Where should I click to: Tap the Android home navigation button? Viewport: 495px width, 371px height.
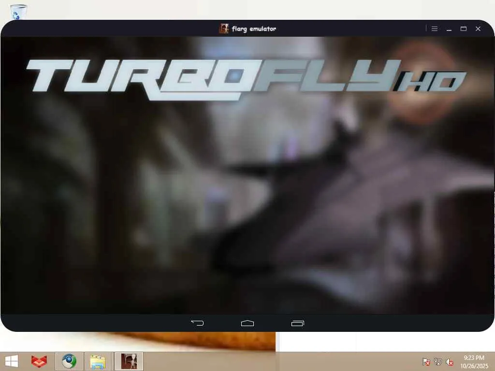coord(247,323)
